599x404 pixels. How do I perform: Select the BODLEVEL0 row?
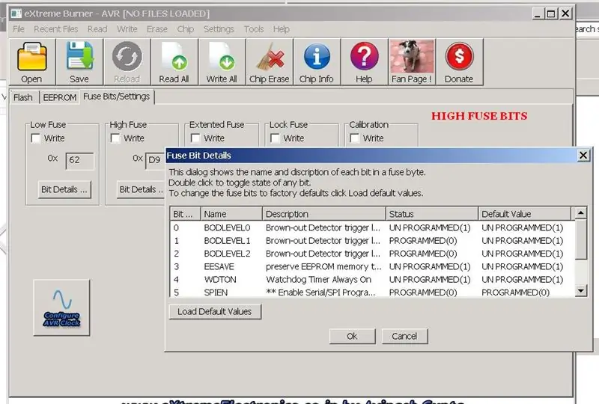pos(372,228)
